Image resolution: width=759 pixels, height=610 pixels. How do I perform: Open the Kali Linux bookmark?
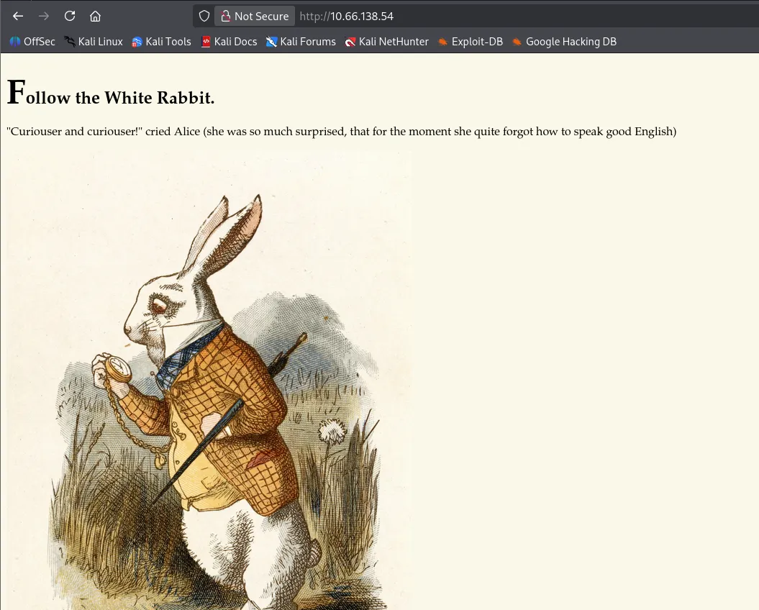(94, 42)
